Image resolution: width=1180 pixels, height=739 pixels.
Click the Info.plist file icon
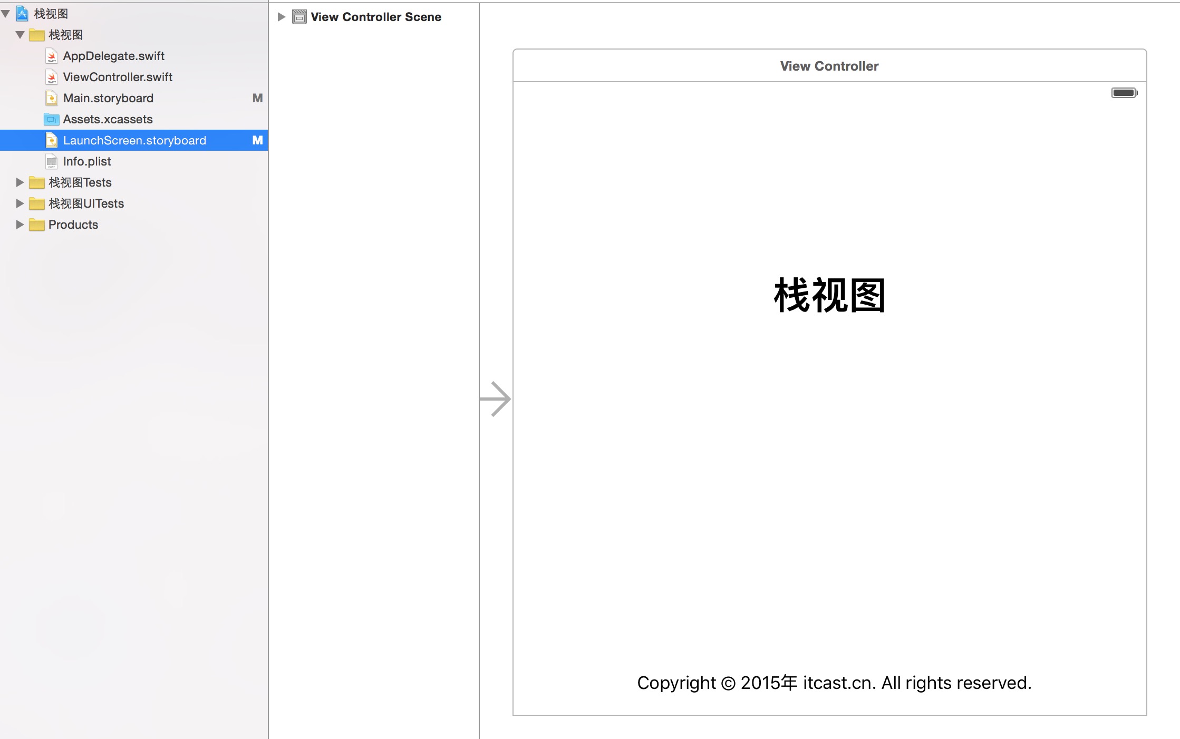click(51, 161)
